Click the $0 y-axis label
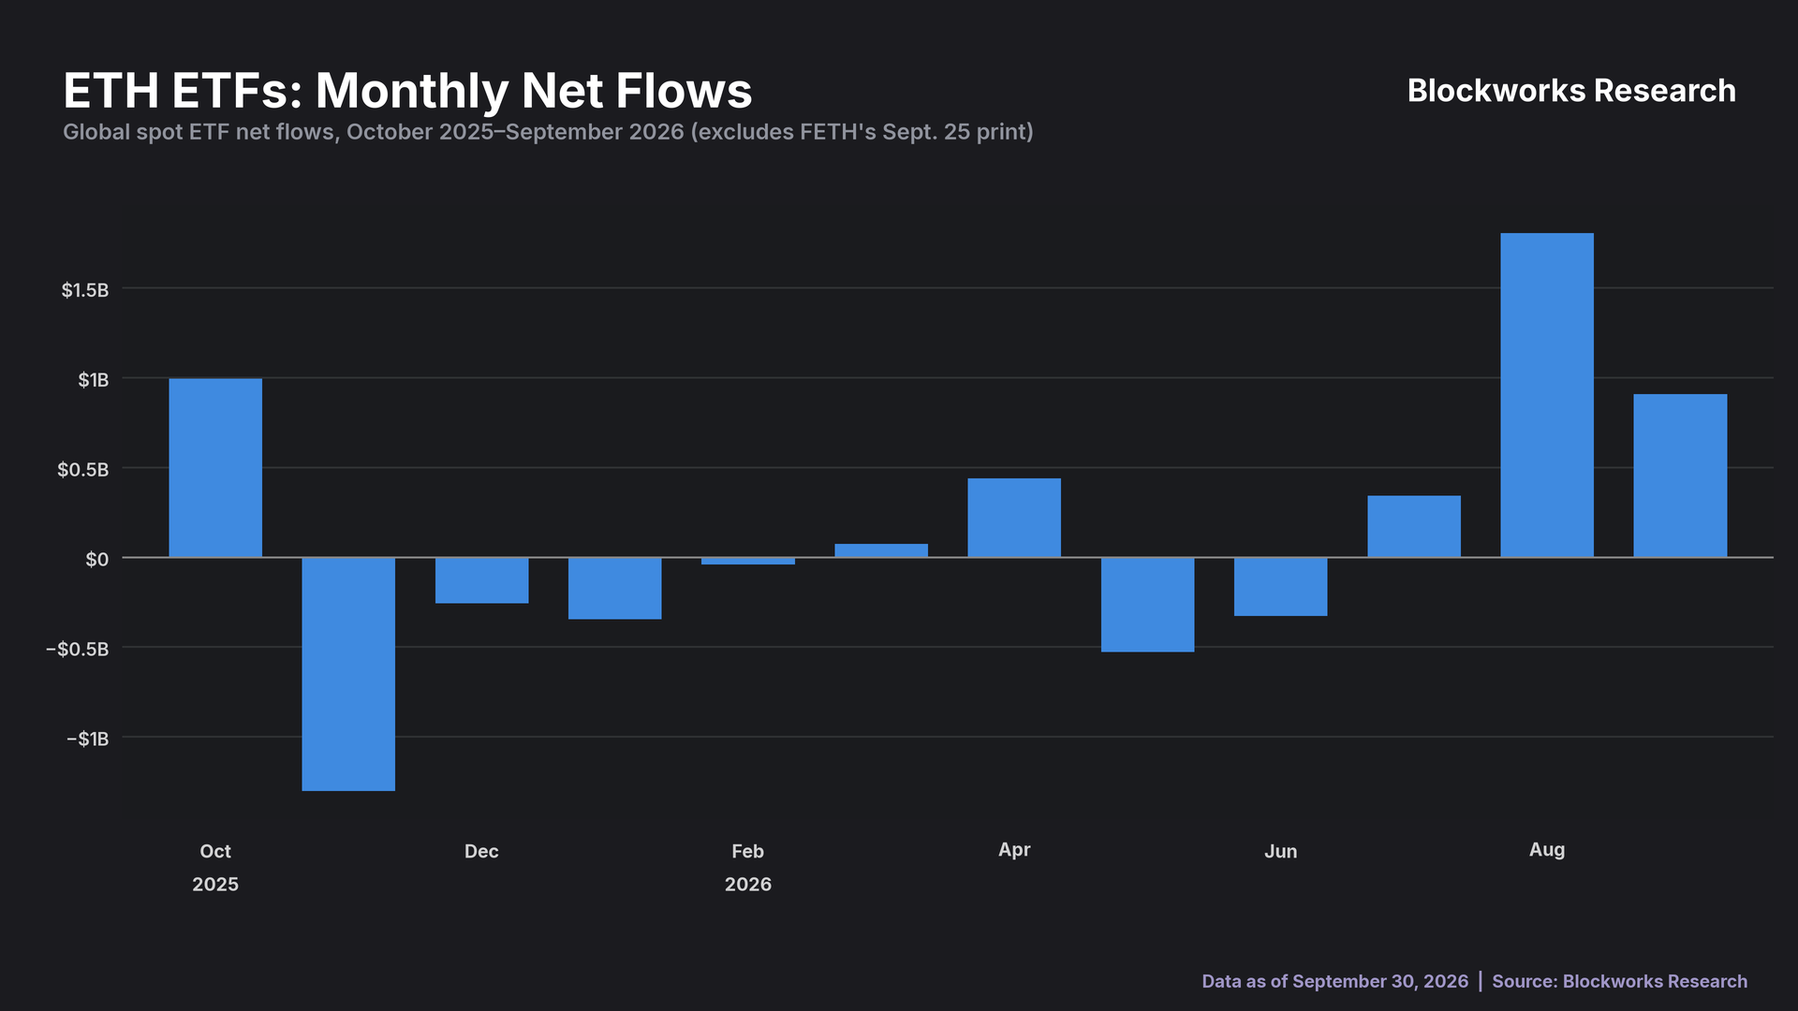The image size is (1798, 1011). point(97,560)
